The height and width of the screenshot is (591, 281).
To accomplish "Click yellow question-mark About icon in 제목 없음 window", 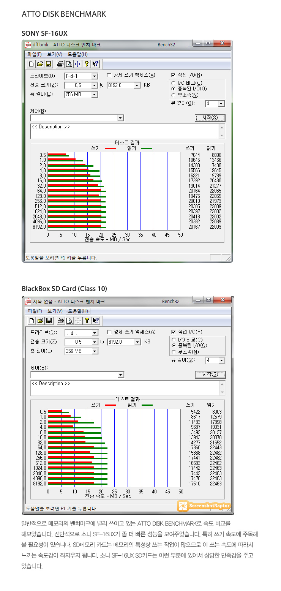I will (87, 321).
